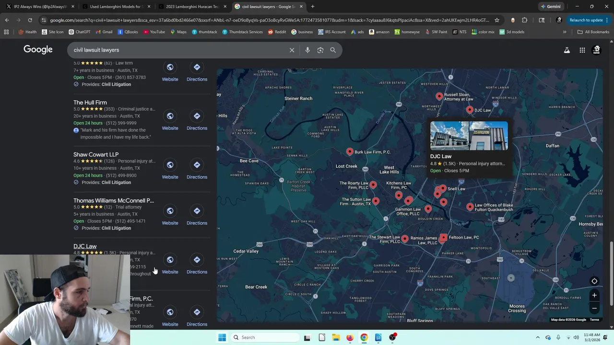Open the All Bookmarks folder

pyautogui.click(x=593, y=32)
